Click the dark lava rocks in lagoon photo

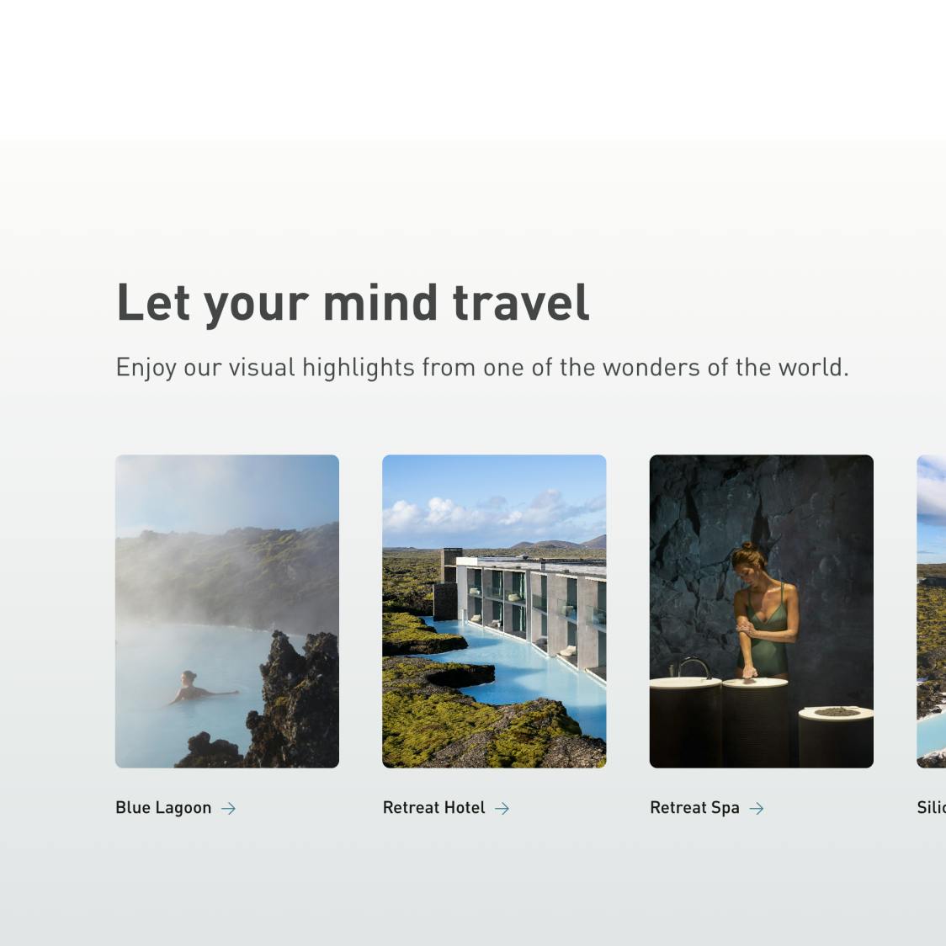(284, 706)
